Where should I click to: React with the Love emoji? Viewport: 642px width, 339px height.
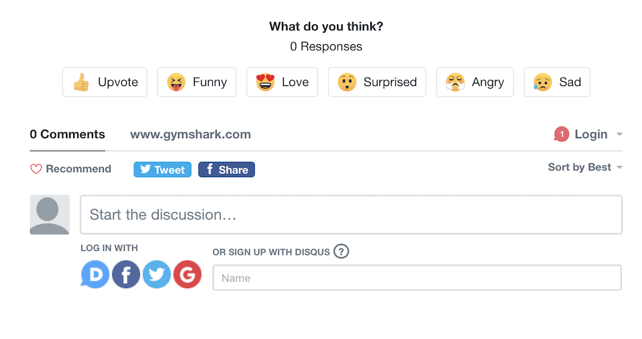(282, 82)
